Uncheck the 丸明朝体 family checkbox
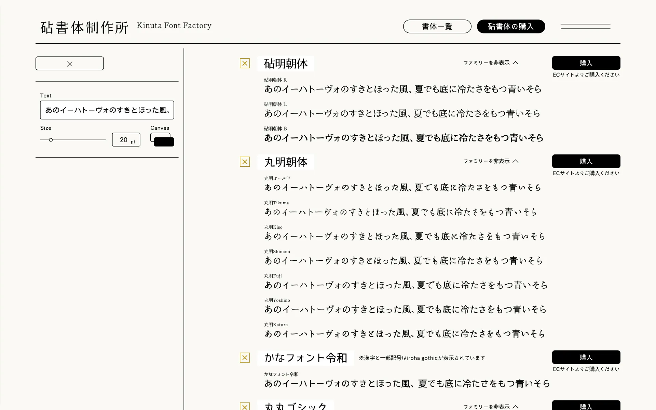Screen dimensions: 656x410 pyautogui.click(x=245, y=162)
